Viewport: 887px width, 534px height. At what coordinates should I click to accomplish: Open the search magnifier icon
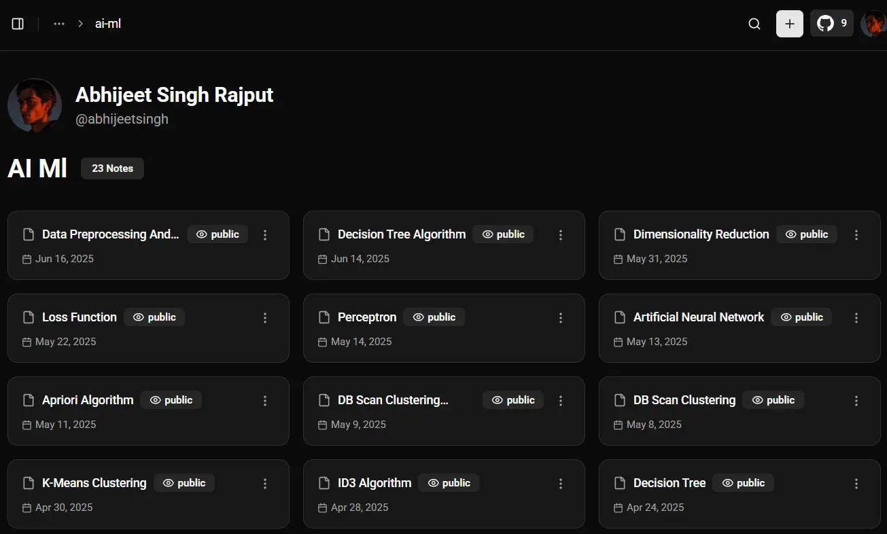click(754, 24)
